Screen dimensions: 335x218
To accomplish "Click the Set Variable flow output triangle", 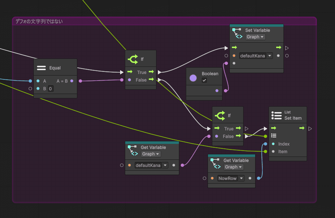I will point(287,48).
